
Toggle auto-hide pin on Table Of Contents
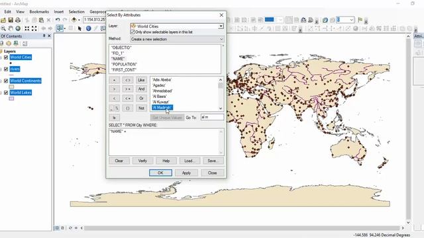tap(44, 36)
